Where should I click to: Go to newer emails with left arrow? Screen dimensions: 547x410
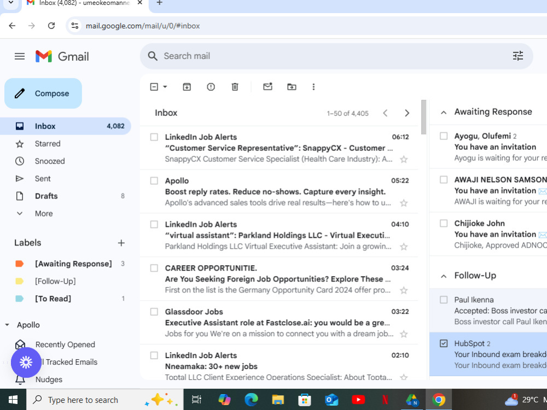(x=385, y=113)
